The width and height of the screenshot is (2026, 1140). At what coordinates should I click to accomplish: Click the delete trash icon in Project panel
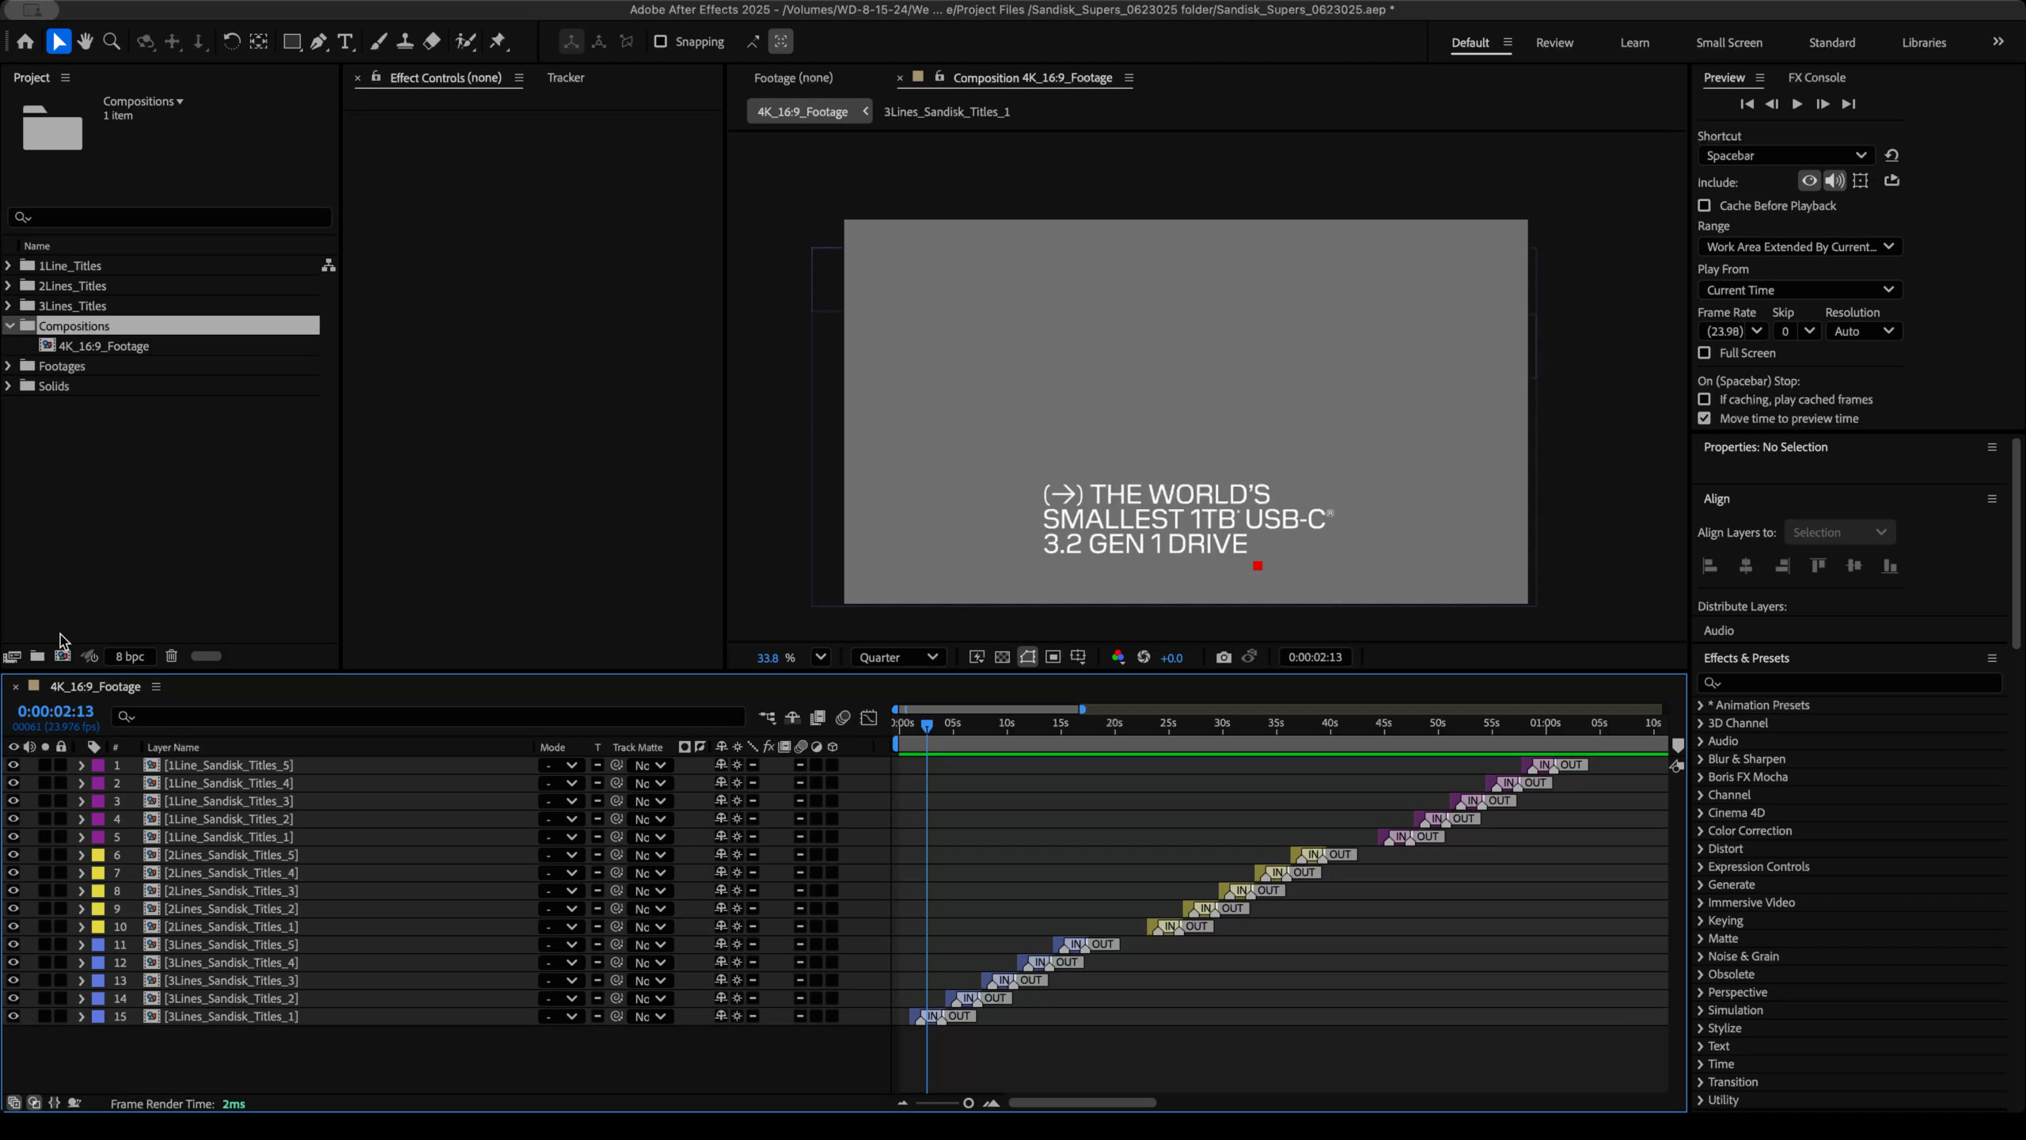coord(172,656)
